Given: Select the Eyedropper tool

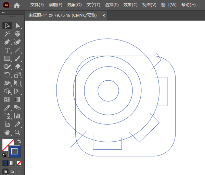Looking at the screenshot, I should (x=7, y=108).
